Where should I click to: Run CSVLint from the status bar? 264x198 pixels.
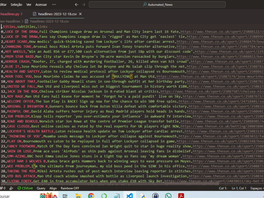coord(25,188)
